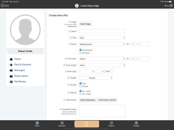Click the pet Name input field

102,31
